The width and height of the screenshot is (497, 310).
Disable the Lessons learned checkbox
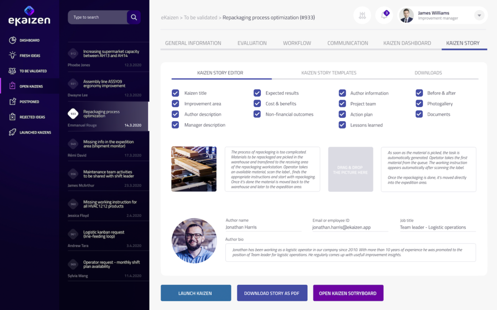342,125
